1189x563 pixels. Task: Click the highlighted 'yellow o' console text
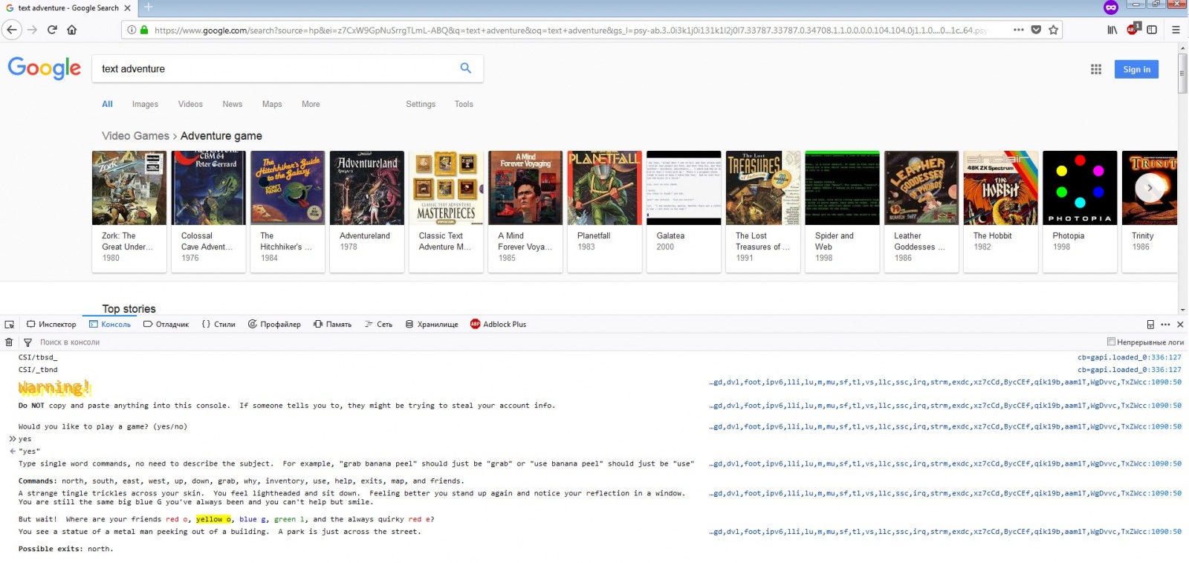tap(214, 519)
